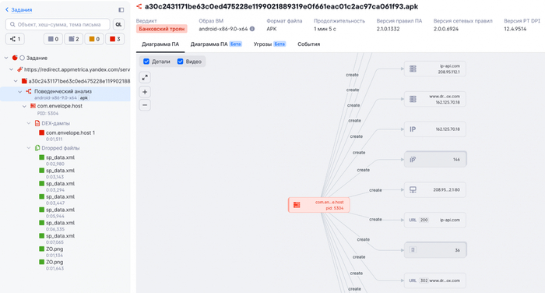Collapse the redirect.appmetrica URL node
Viewport: 545px width, 293px height.
[x=11, y=69]
